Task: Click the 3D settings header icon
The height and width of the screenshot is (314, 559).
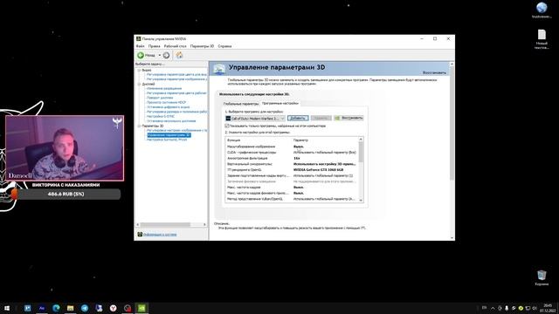Action: point(219,69)
